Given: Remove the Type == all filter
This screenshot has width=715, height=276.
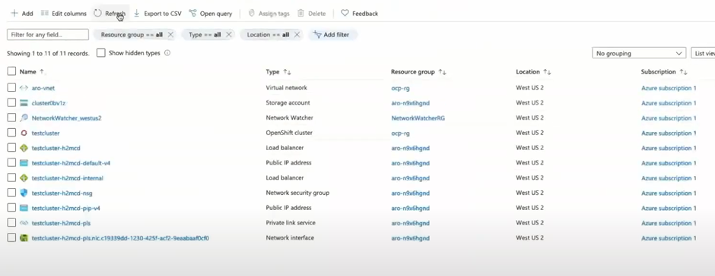Looking at the screenshot, I should pyautogui.click(x=229, y=35).
